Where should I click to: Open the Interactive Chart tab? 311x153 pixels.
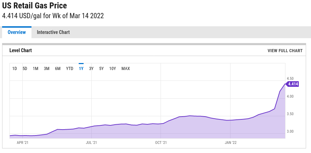point(53,32)
